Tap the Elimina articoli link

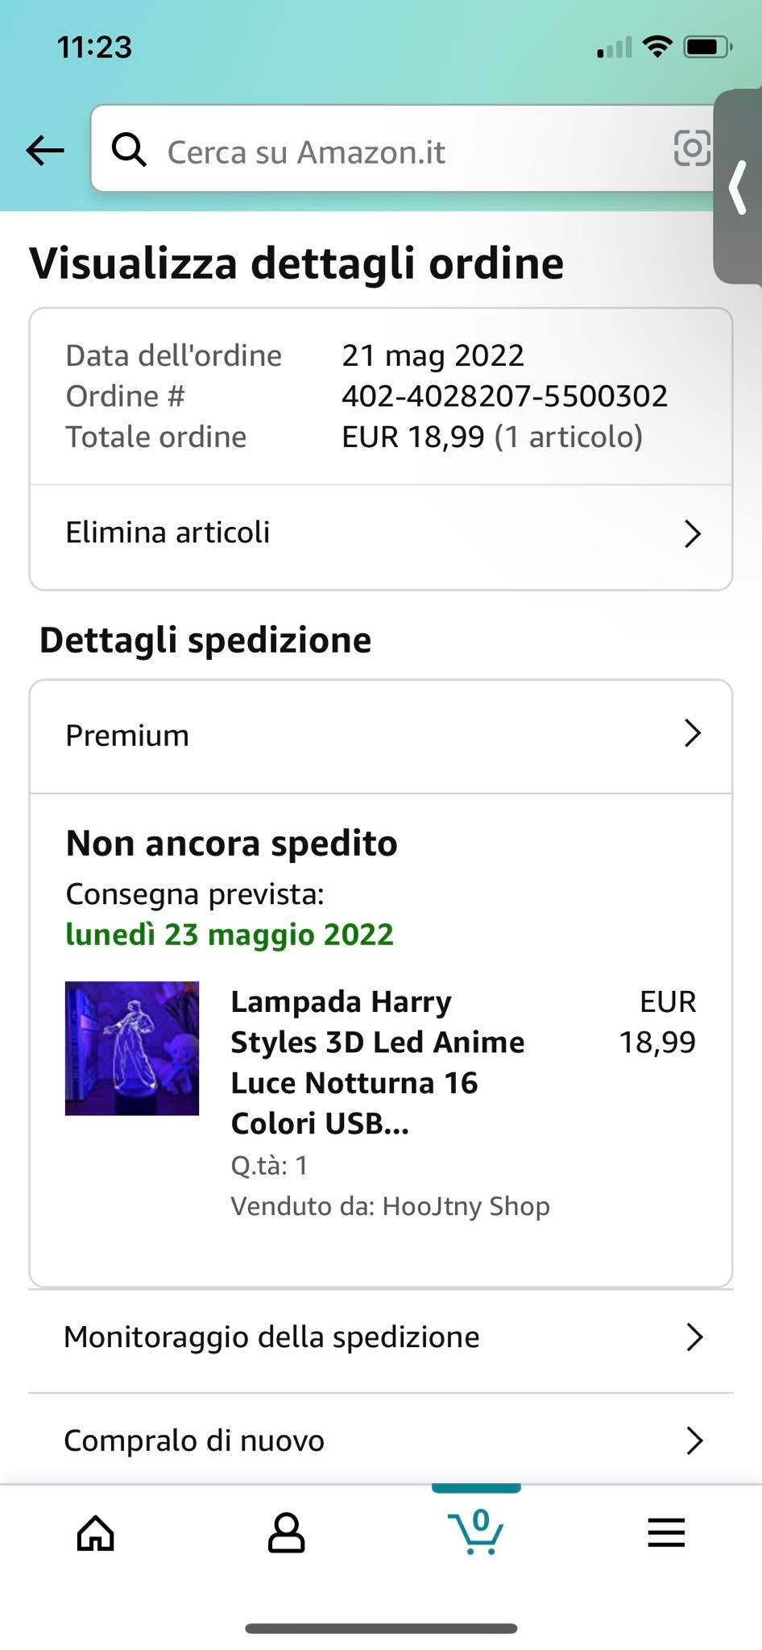click(168, 533)
